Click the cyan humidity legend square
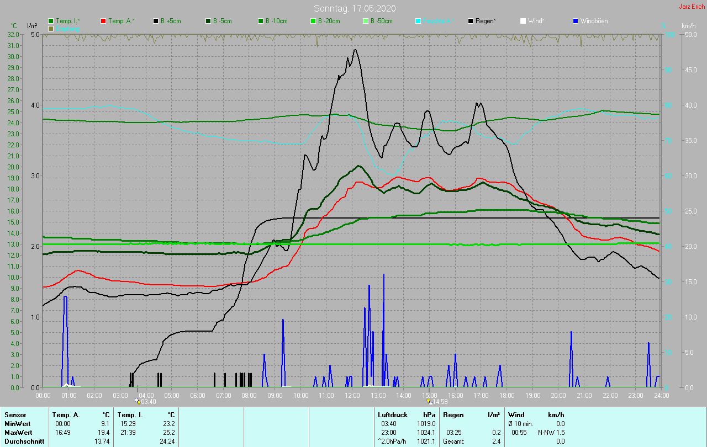Image resolution: width=707 pixels, height=447 pixels. [418, 21]
